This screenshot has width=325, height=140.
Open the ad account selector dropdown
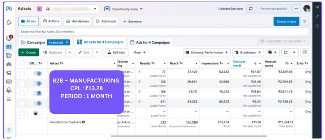(x=67, y=9)
